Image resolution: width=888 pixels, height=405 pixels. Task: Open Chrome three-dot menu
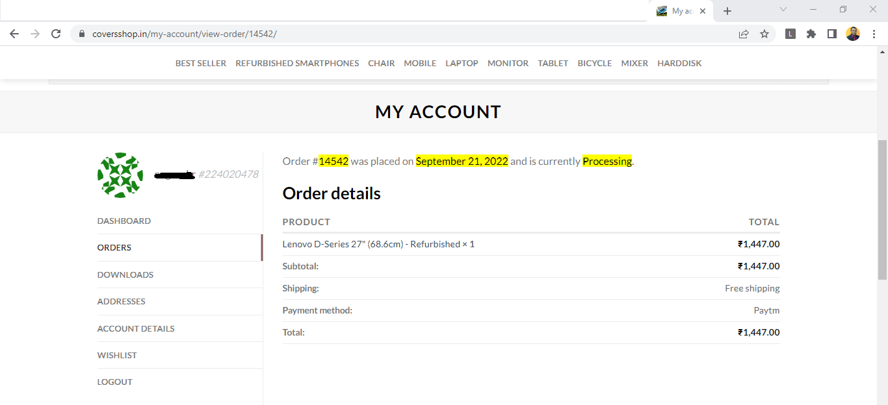point(874,34)
